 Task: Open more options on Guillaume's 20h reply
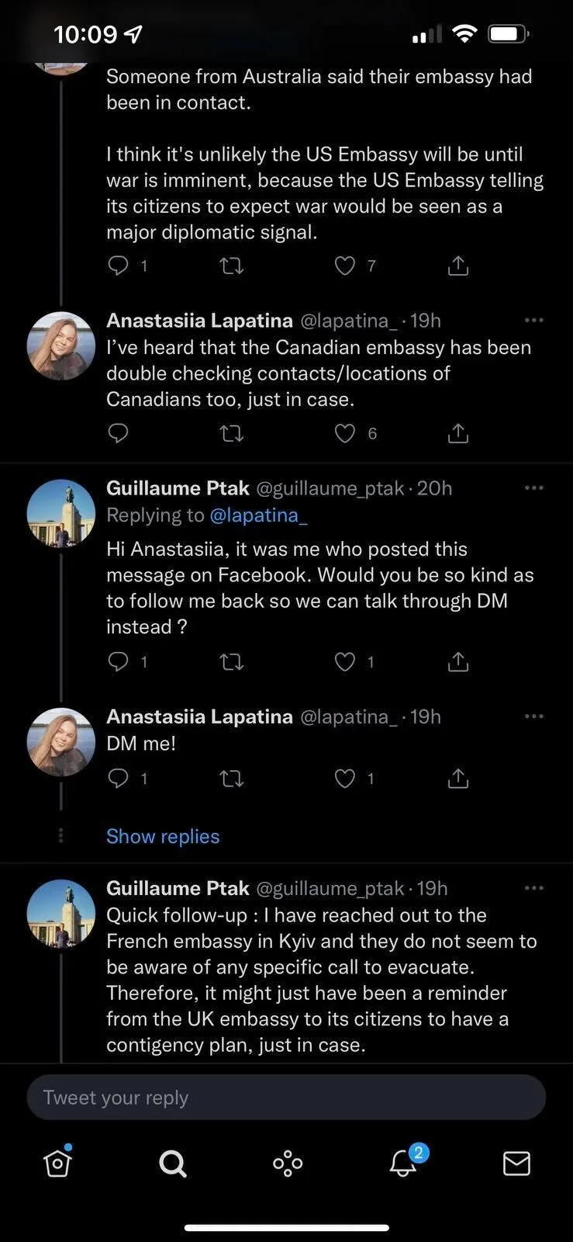click(533, 487)
